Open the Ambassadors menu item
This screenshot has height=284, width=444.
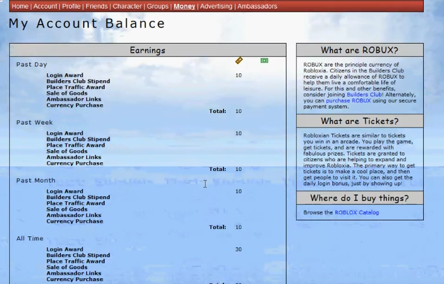coord(257,6)
